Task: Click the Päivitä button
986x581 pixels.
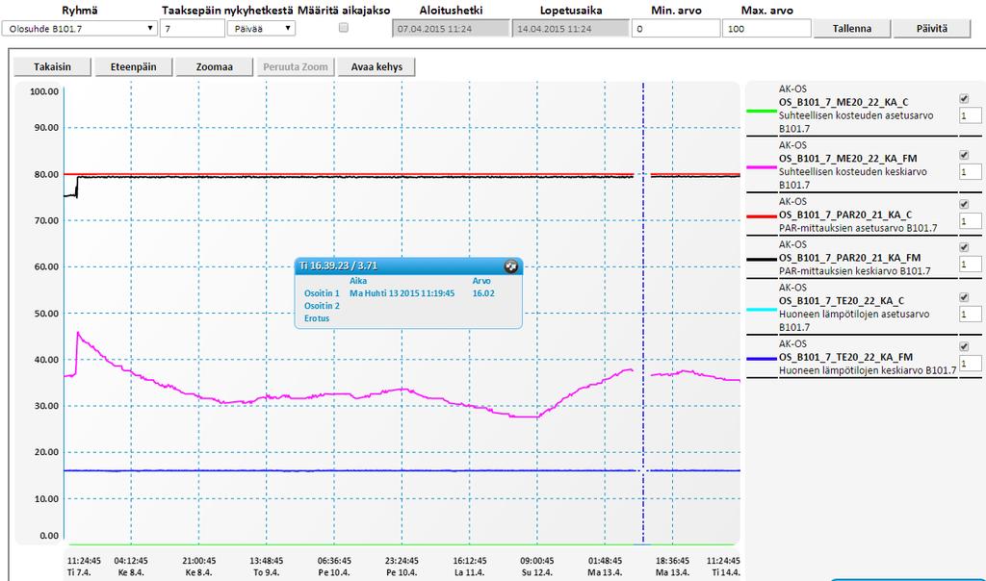Action: pos(932,28)
